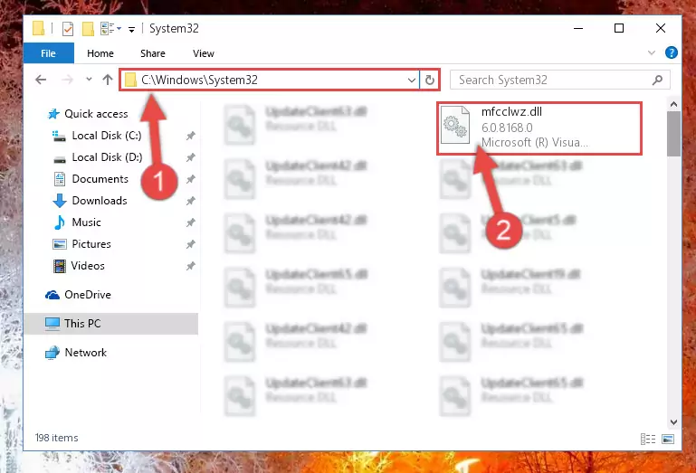Image resolution: width=696 pixels, height=473 pixels.
Task: Open the File menu
Action: [x=48, y=53]
